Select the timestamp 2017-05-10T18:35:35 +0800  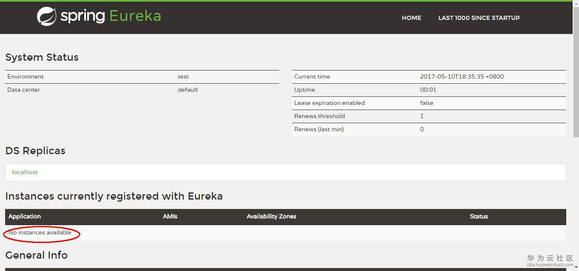462,76
